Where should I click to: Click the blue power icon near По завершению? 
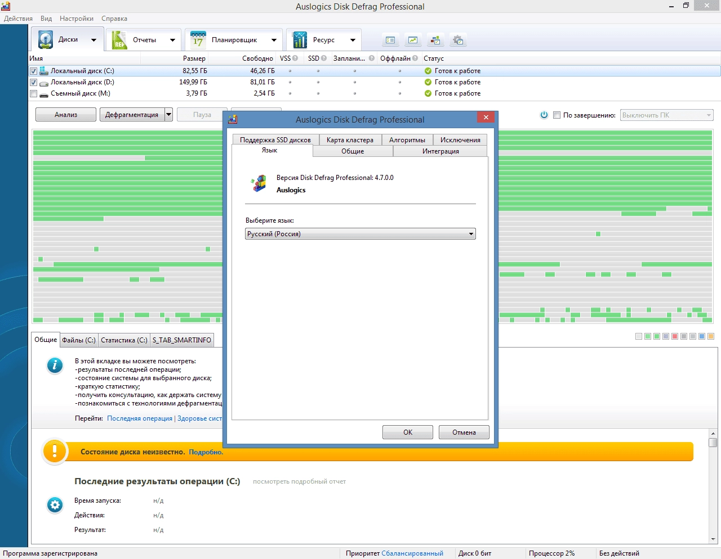544,115
